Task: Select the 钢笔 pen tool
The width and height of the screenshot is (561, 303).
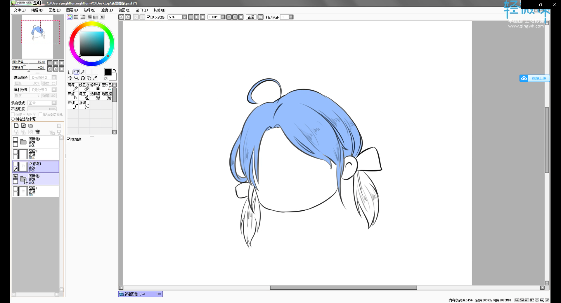Action: pos(73,87)
